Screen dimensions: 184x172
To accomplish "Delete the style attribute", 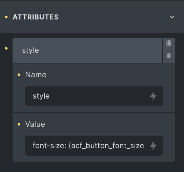I will pyautogui.click(x=169, y=56).
